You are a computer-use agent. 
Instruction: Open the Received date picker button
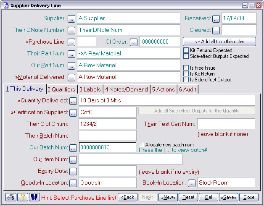click(x=216, y=18)
